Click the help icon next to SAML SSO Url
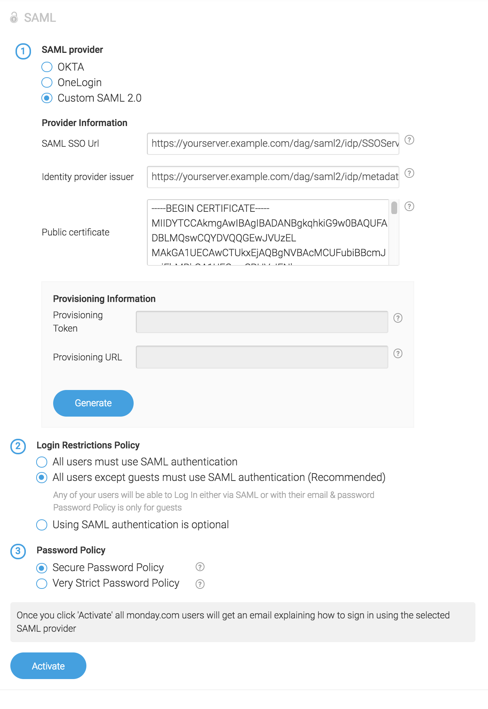The width and height of the screenshot is (488, 709). coord(409,140)
